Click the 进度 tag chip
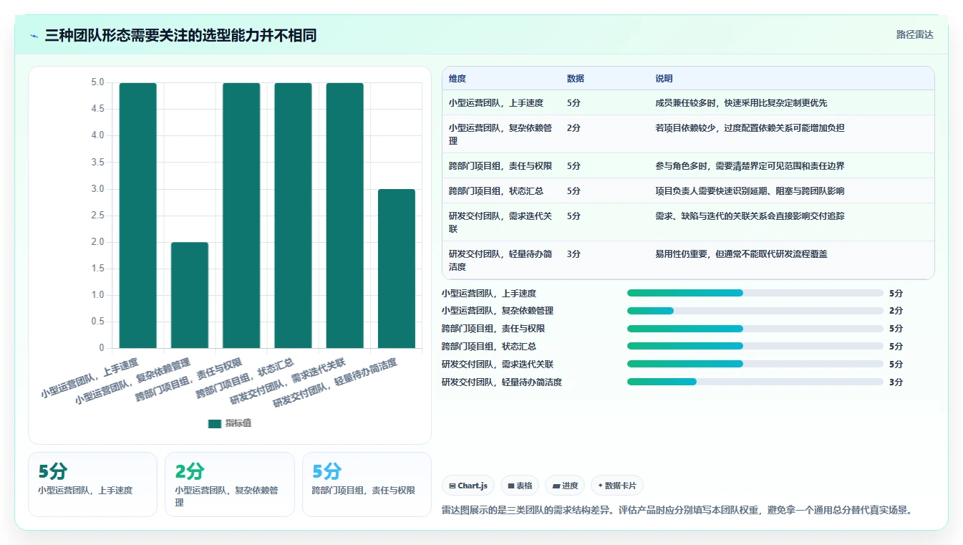Screen dimensions: 963x545 pos(565,486)
